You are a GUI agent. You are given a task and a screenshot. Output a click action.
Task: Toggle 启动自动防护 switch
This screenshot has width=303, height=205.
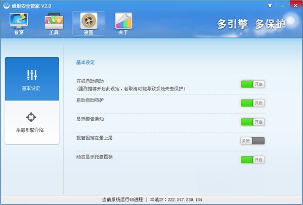[x=252, y=103]
